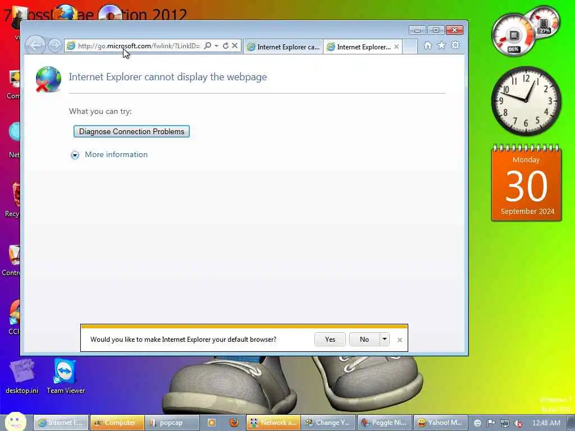The height and width of the screenshot is (431, 575).
Task: Open a new blank tab
Action: [410, 47]
